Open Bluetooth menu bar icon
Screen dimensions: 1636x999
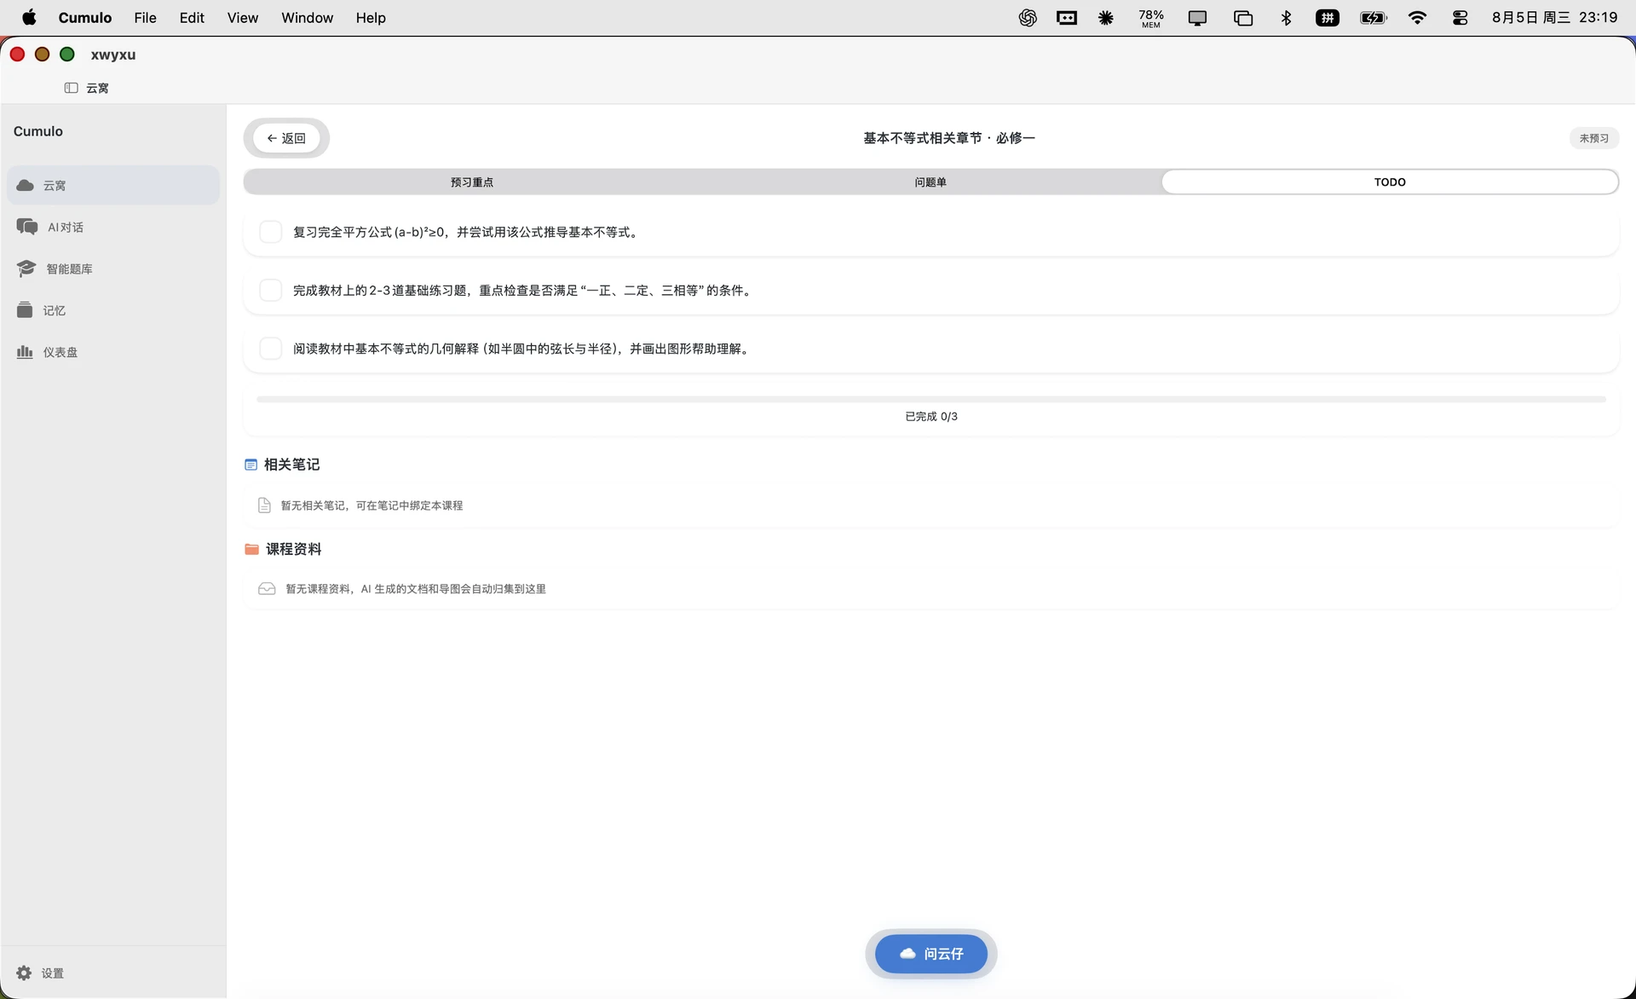(1286, 17)
